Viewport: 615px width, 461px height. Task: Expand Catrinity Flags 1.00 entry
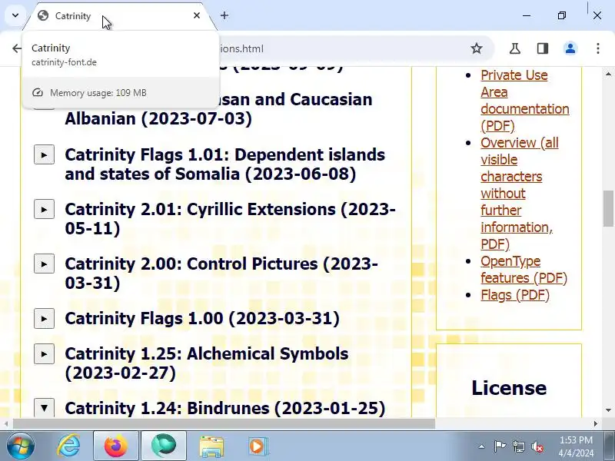pyautogui.click(x=44, y=318)
